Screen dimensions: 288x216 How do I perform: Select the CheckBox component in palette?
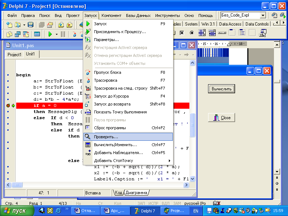182,33
